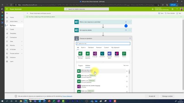Choose the Microsoft Teams connector icon
Image resolution: width=184 pixels, height=103 pixels.
[110, 54]
